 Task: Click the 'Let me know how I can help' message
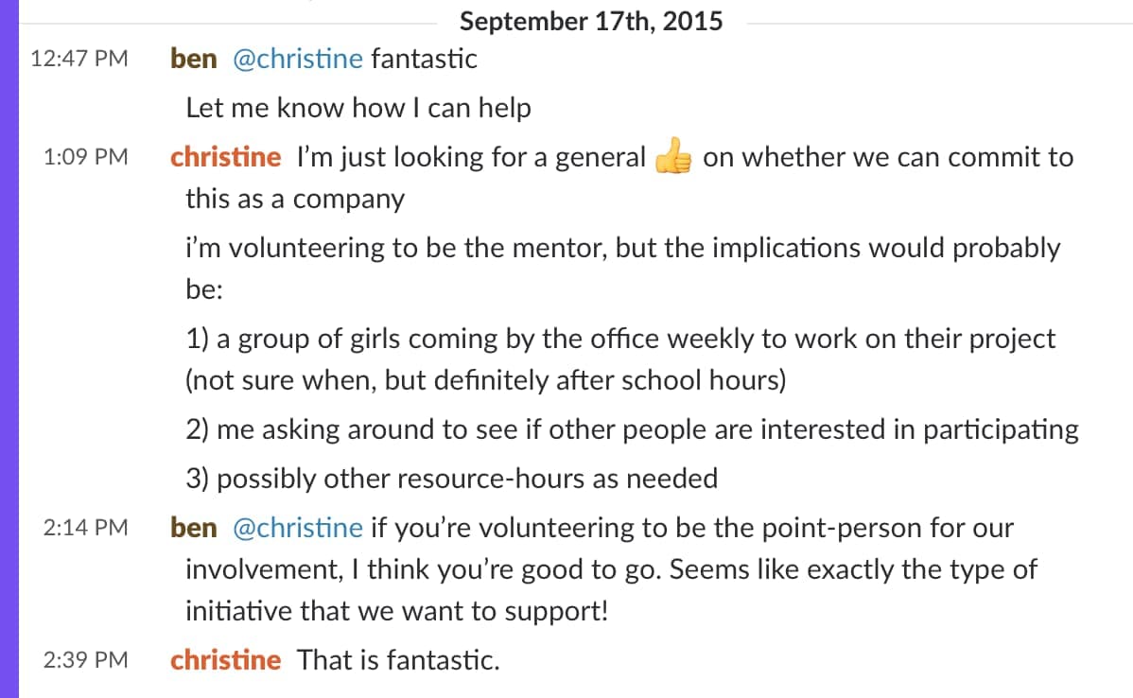point(358,108)
